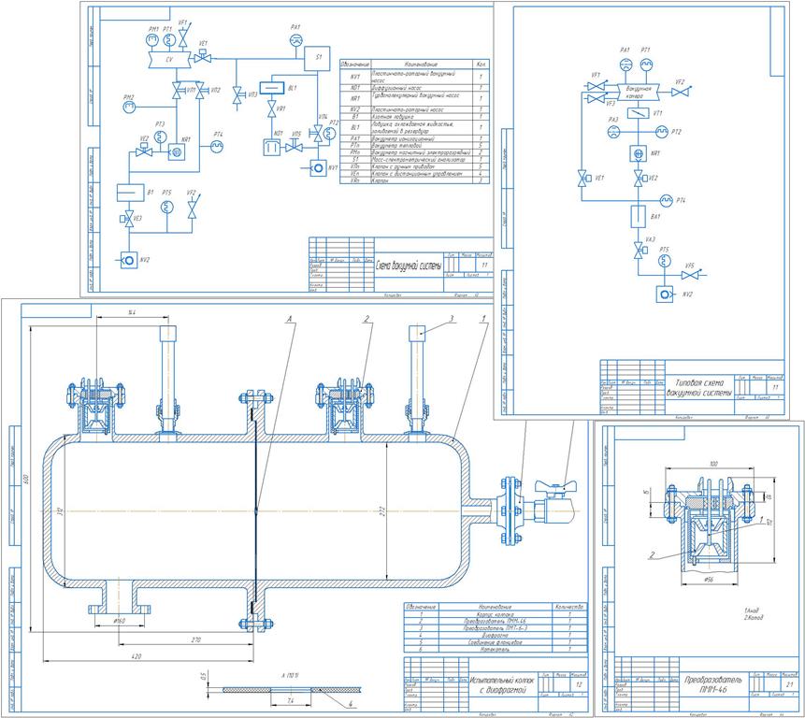Click the VП1 valve label
This screenshot has height=718, width=805.
point(191,90)
